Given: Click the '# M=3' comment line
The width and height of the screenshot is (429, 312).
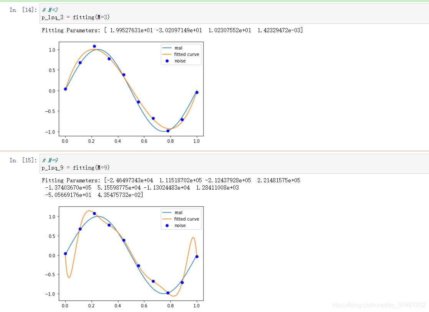Looking at the screenshot, I should click(x=50, y=10).
